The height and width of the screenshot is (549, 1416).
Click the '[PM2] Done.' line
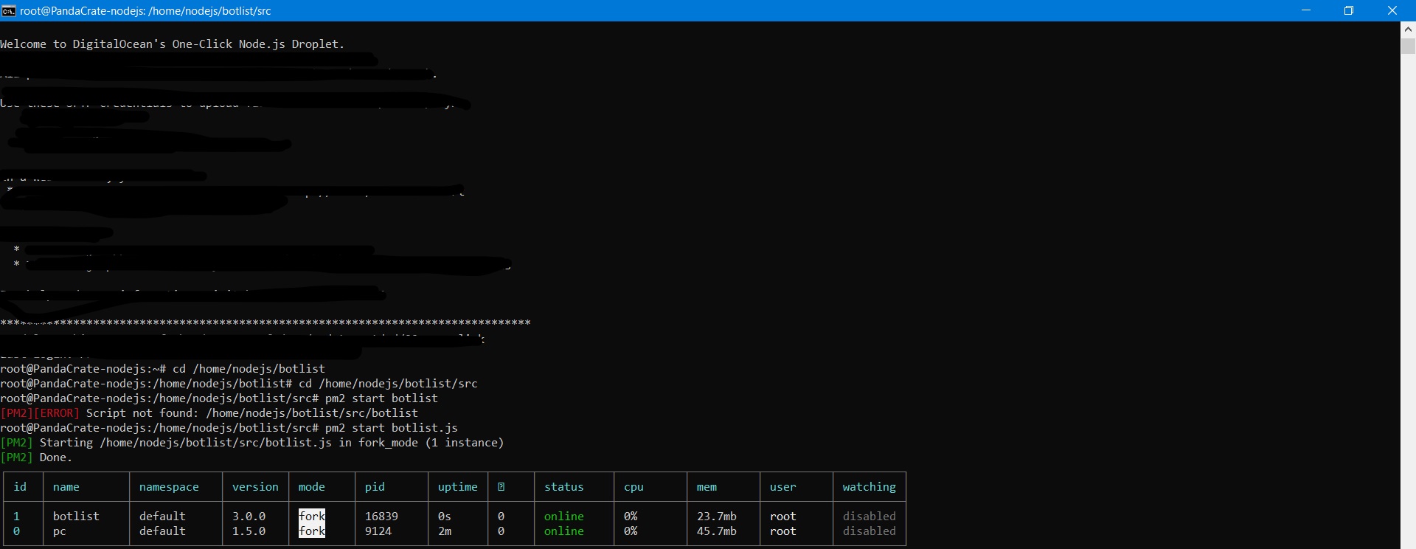pos(36,457)
